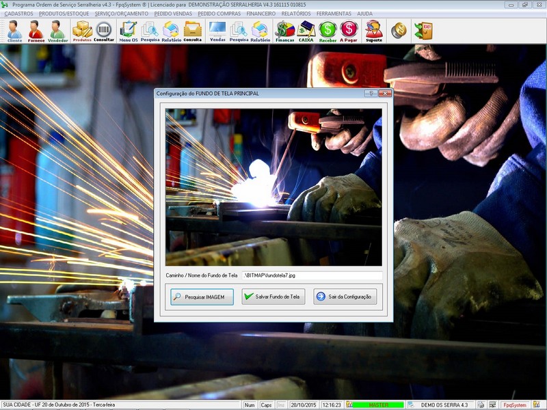Viewport: 547px width, 410px height.
Task: Click the FpqSystem status bar label
Action: 515,405
